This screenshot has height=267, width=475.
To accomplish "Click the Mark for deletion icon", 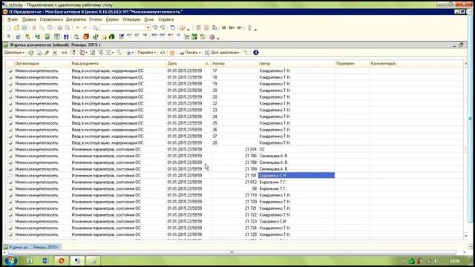I will [54, 53].
